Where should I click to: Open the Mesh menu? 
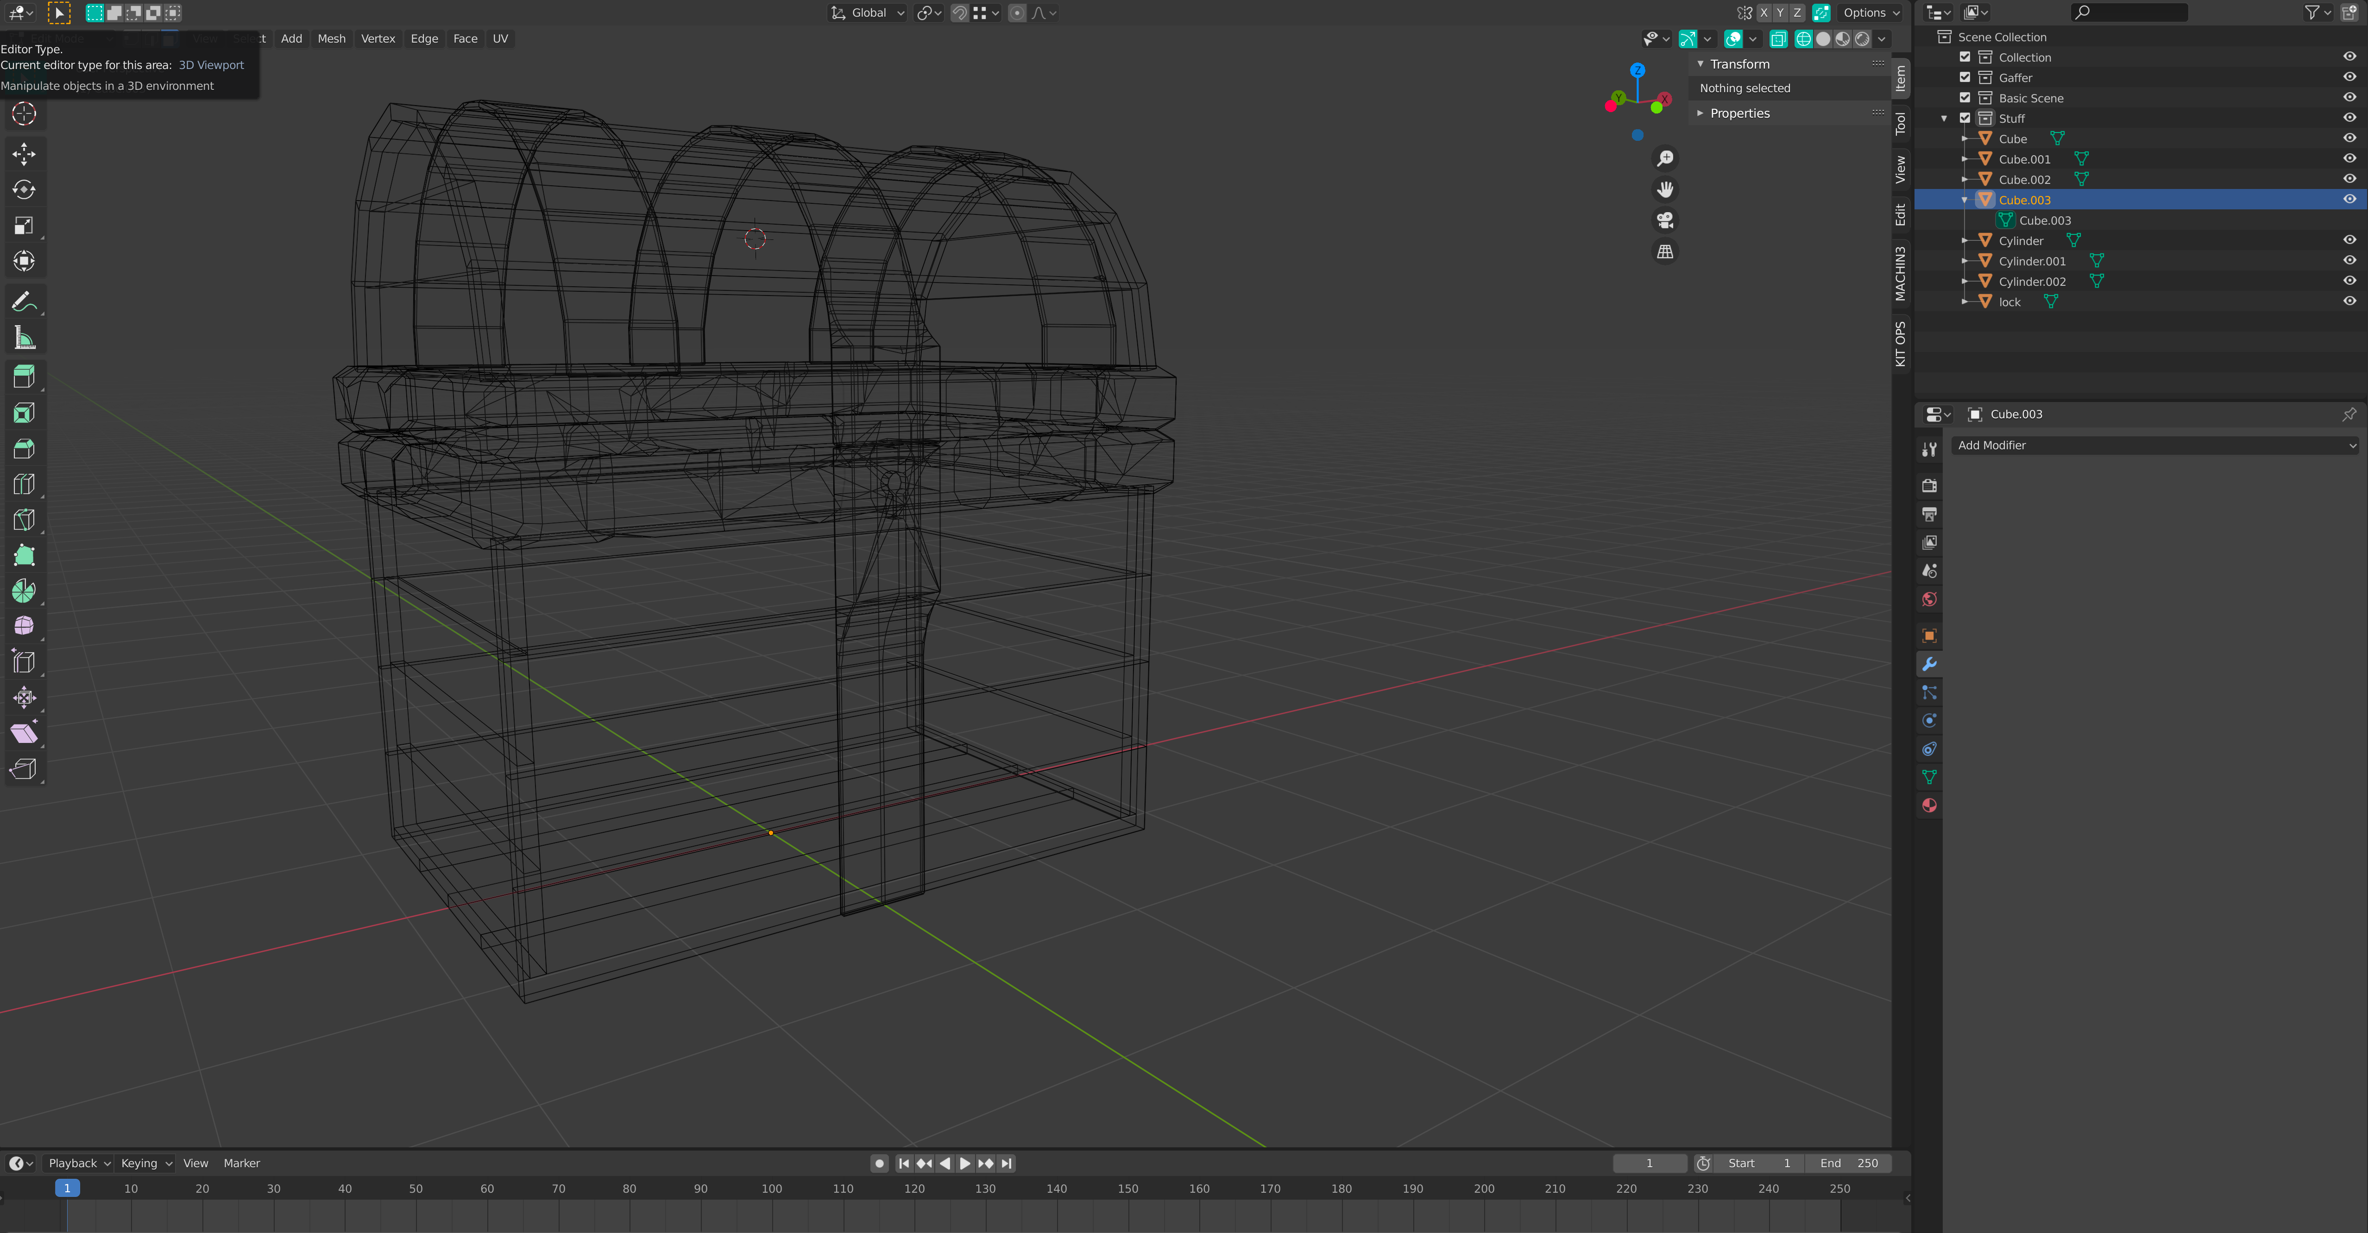point(331,38)
